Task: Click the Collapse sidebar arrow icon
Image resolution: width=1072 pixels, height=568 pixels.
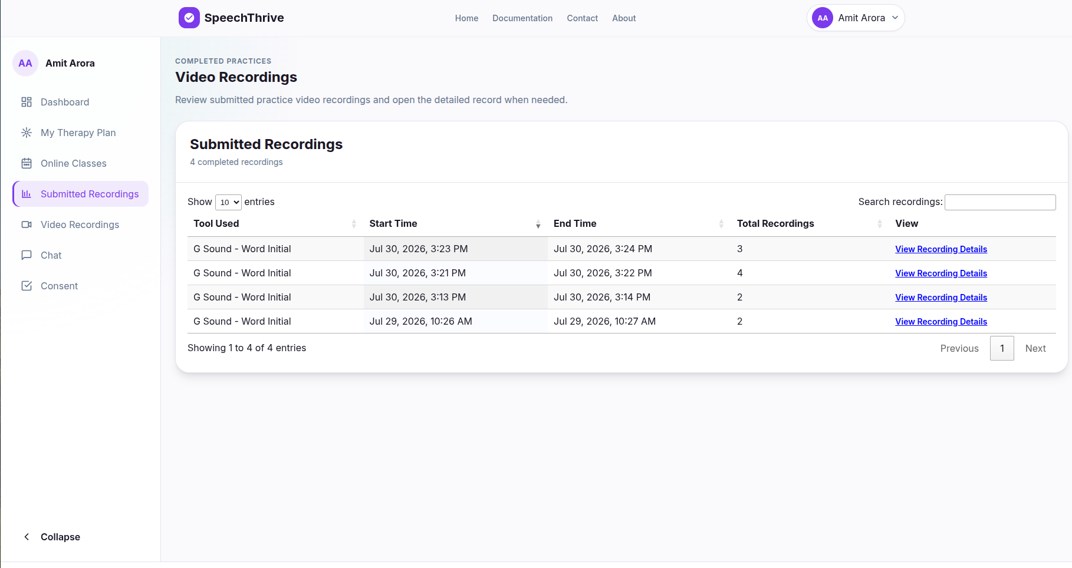Action: (x=27, y=537)
